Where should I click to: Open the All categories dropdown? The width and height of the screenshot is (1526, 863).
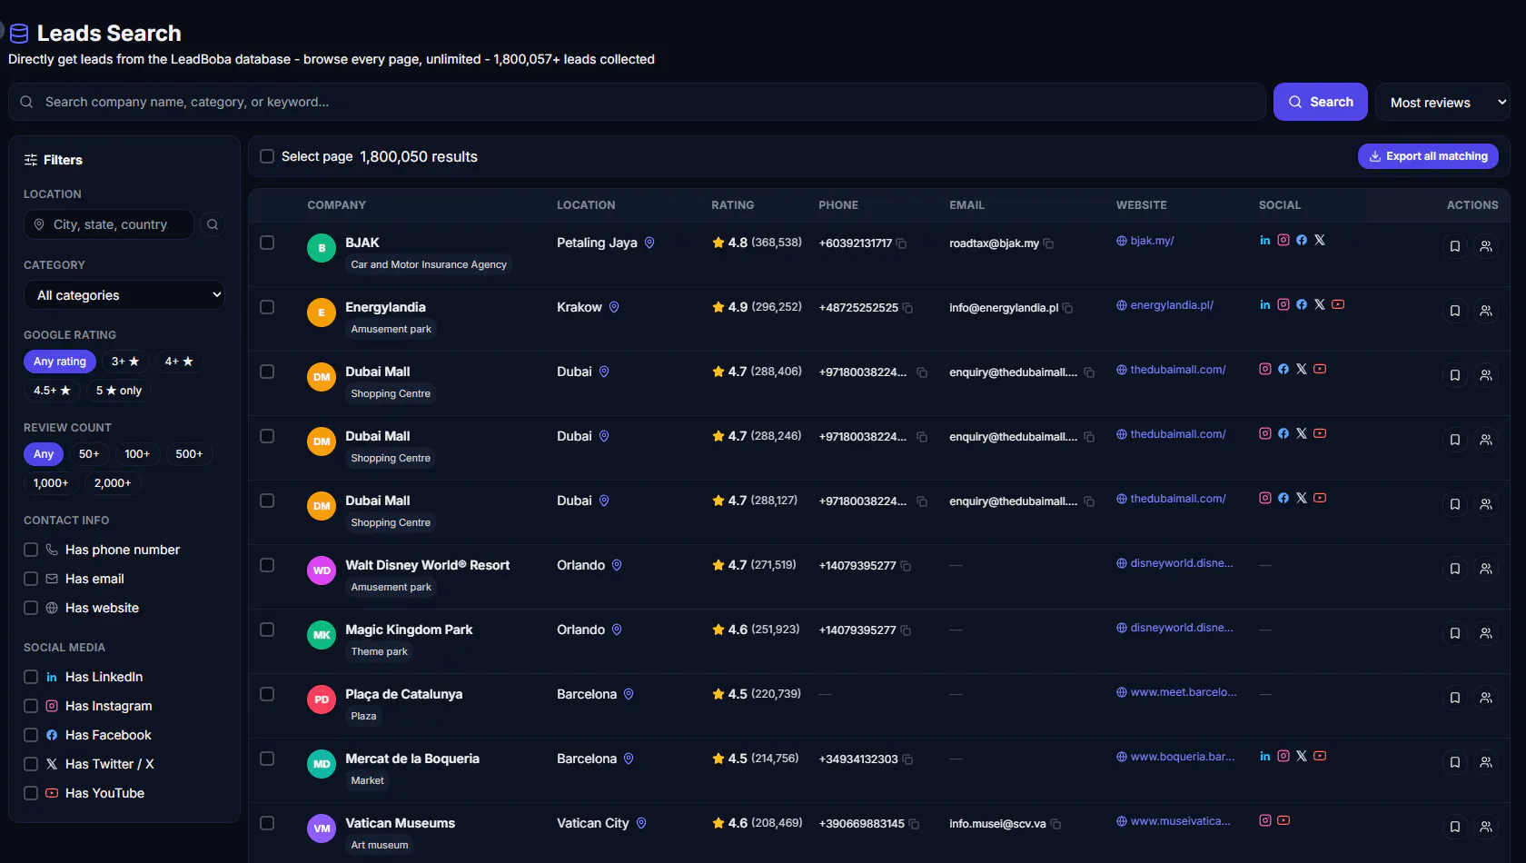(x=124, y=295)
